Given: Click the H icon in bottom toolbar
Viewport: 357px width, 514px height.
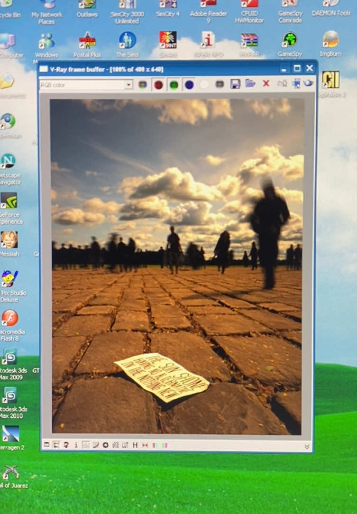Looking at the screenshot, I should click(135, 445).
